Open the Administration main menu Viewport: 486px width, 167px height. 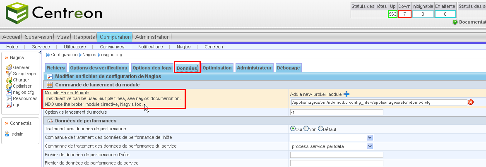click(152, 37)
